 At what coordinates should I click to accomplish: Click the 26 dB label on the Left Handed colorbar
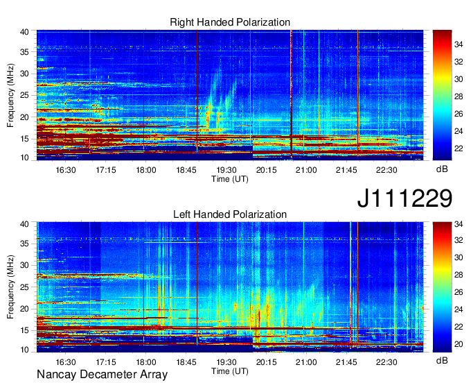pyautogui.click(x=459, y=292)
